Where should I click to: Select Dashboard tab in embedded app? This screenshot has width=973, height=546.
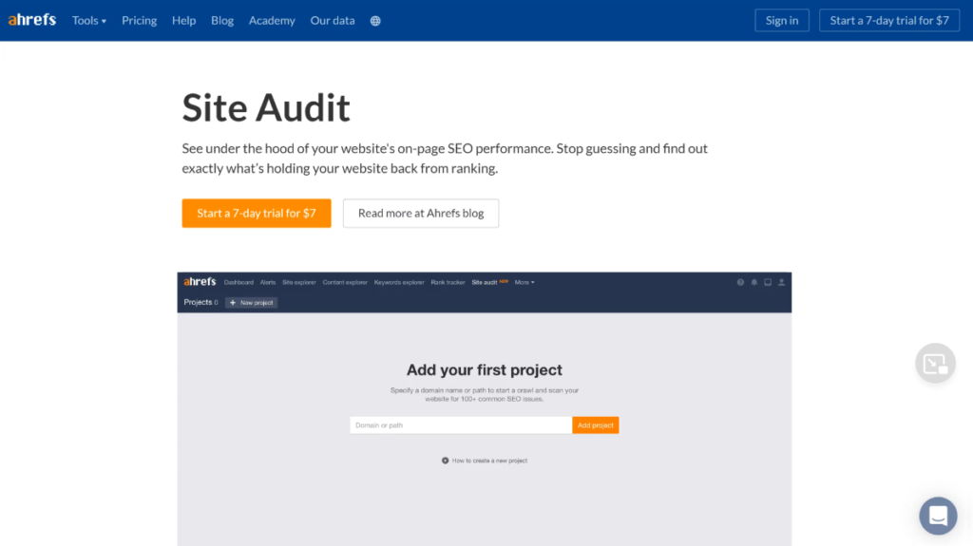238,282
